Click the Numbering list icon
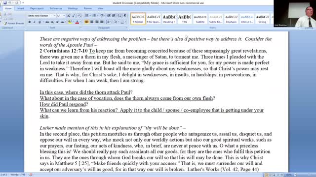This screenshot has height=177, width=316. coord(94,16)
